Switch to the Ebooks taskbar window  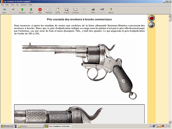(30, 126)
